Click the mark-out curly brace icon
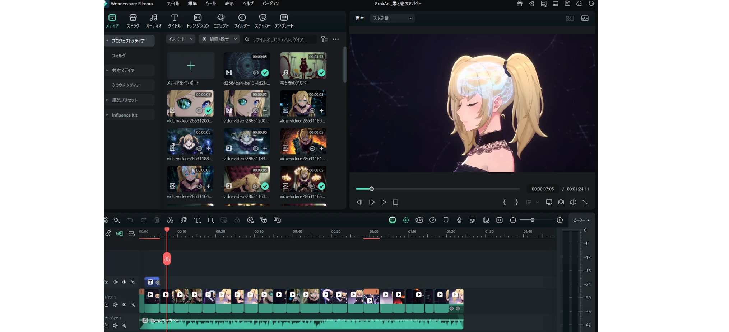729x332 pixels. pyautogui.click(x=516, y=202)
